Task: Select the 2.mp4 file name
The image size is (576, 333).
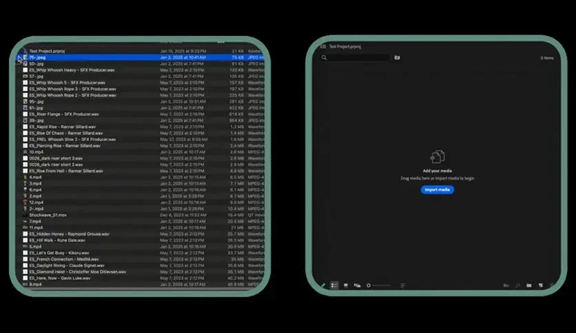Action: [x=35, y=196]
